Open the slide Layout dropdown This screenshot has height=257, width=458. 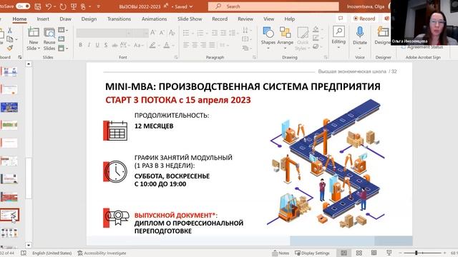click(x=62, y=30)
